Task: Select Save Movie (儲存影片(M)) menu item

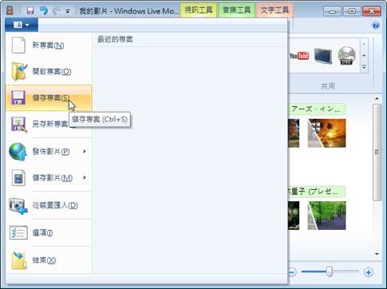Action: pyautogui.click(x=49, y=178)
